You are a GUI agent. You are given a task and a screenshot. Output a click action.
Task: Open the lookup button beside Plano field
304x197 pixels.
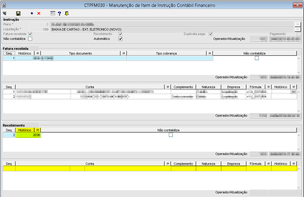coord(298,24)
